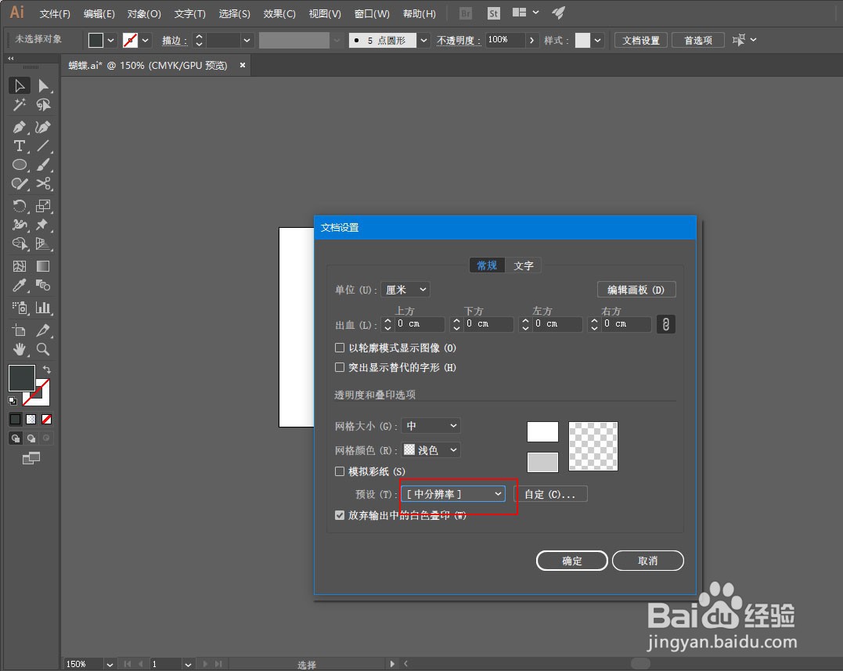
Task: Set paint mode to None in toolbox
Action: point(47,420)
